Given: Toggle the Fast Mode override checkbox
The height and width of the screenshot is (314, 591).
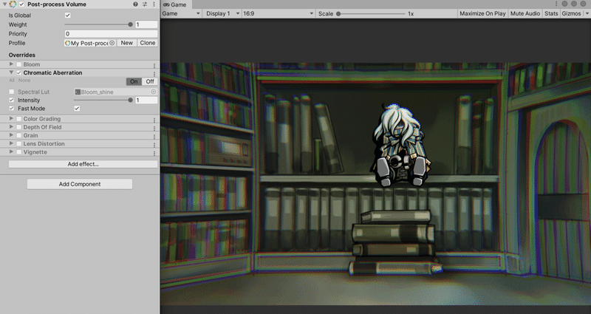Looking at the screenshot, I should (11, 108).
